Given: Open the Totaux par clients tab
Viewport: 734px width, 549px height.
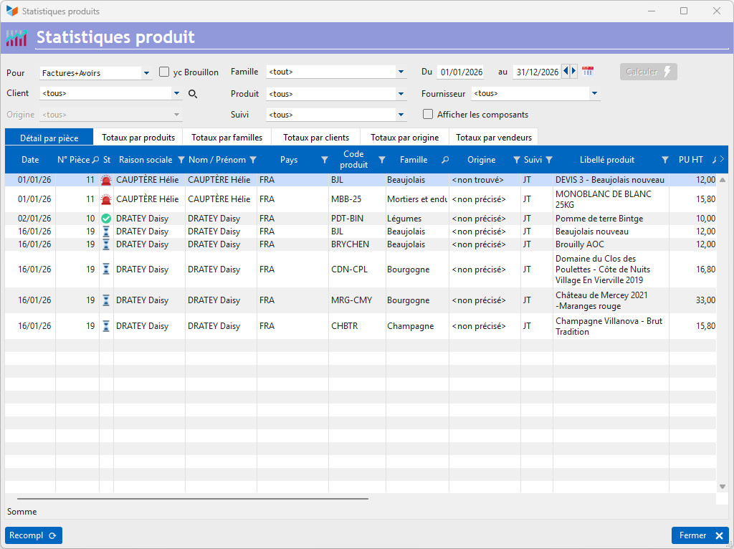Looking at the screenshot, I should coord(316,138).
